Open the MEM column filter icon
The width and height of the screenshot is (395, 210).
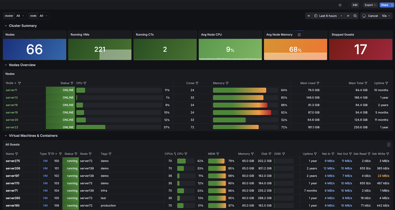point(218,154)
